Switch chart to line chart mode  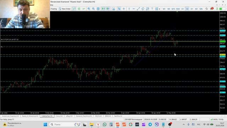84,9
